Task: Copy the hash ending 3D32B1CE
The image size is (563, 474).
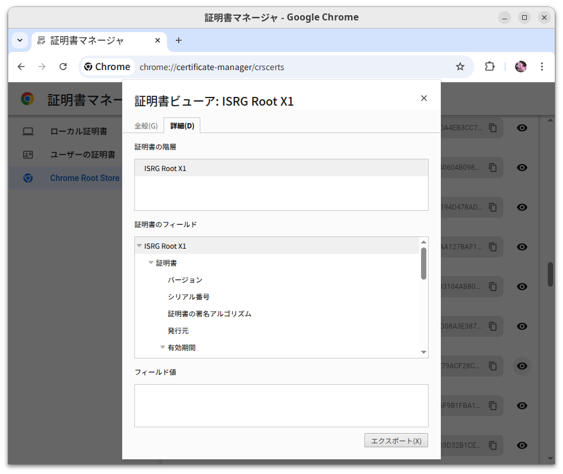Action: (493, 445)
